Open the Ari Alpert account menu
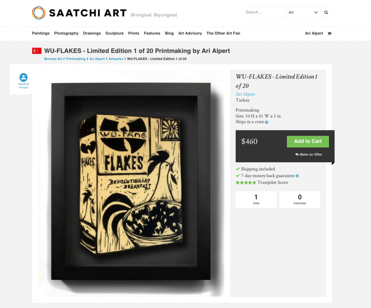 click(314, 33)
